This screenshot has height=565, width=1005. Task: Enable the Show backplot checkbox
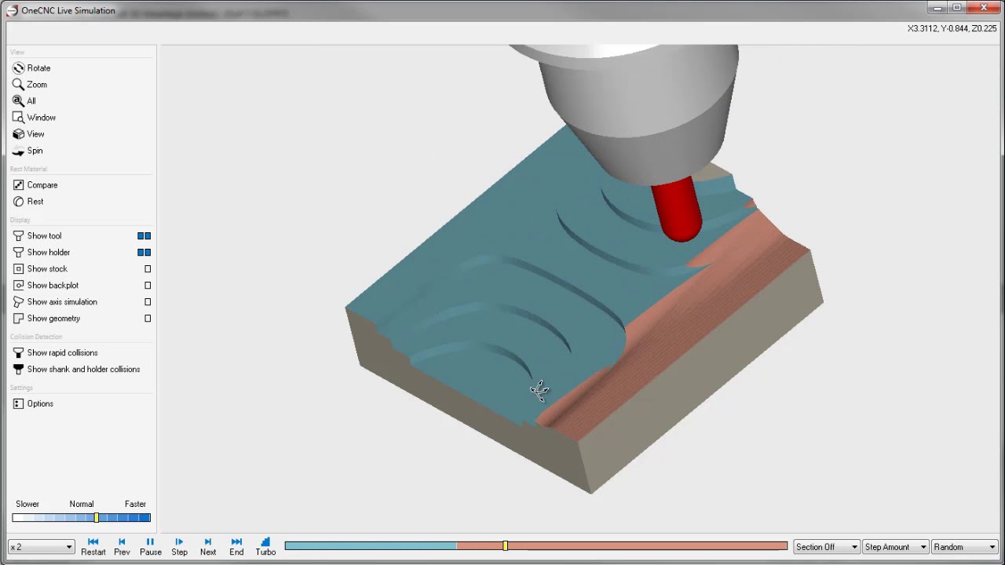[147, 286]
